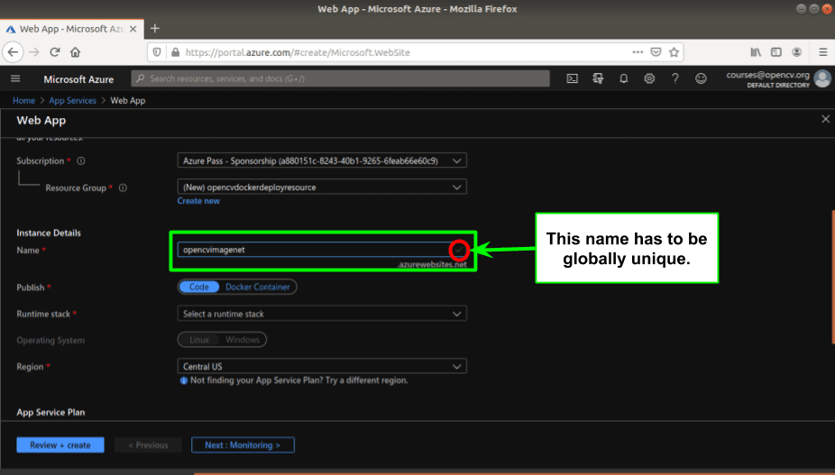This screenshot has width=835, height=475.
Task: Select Docker Container publish option
Action: click(257, 287)
